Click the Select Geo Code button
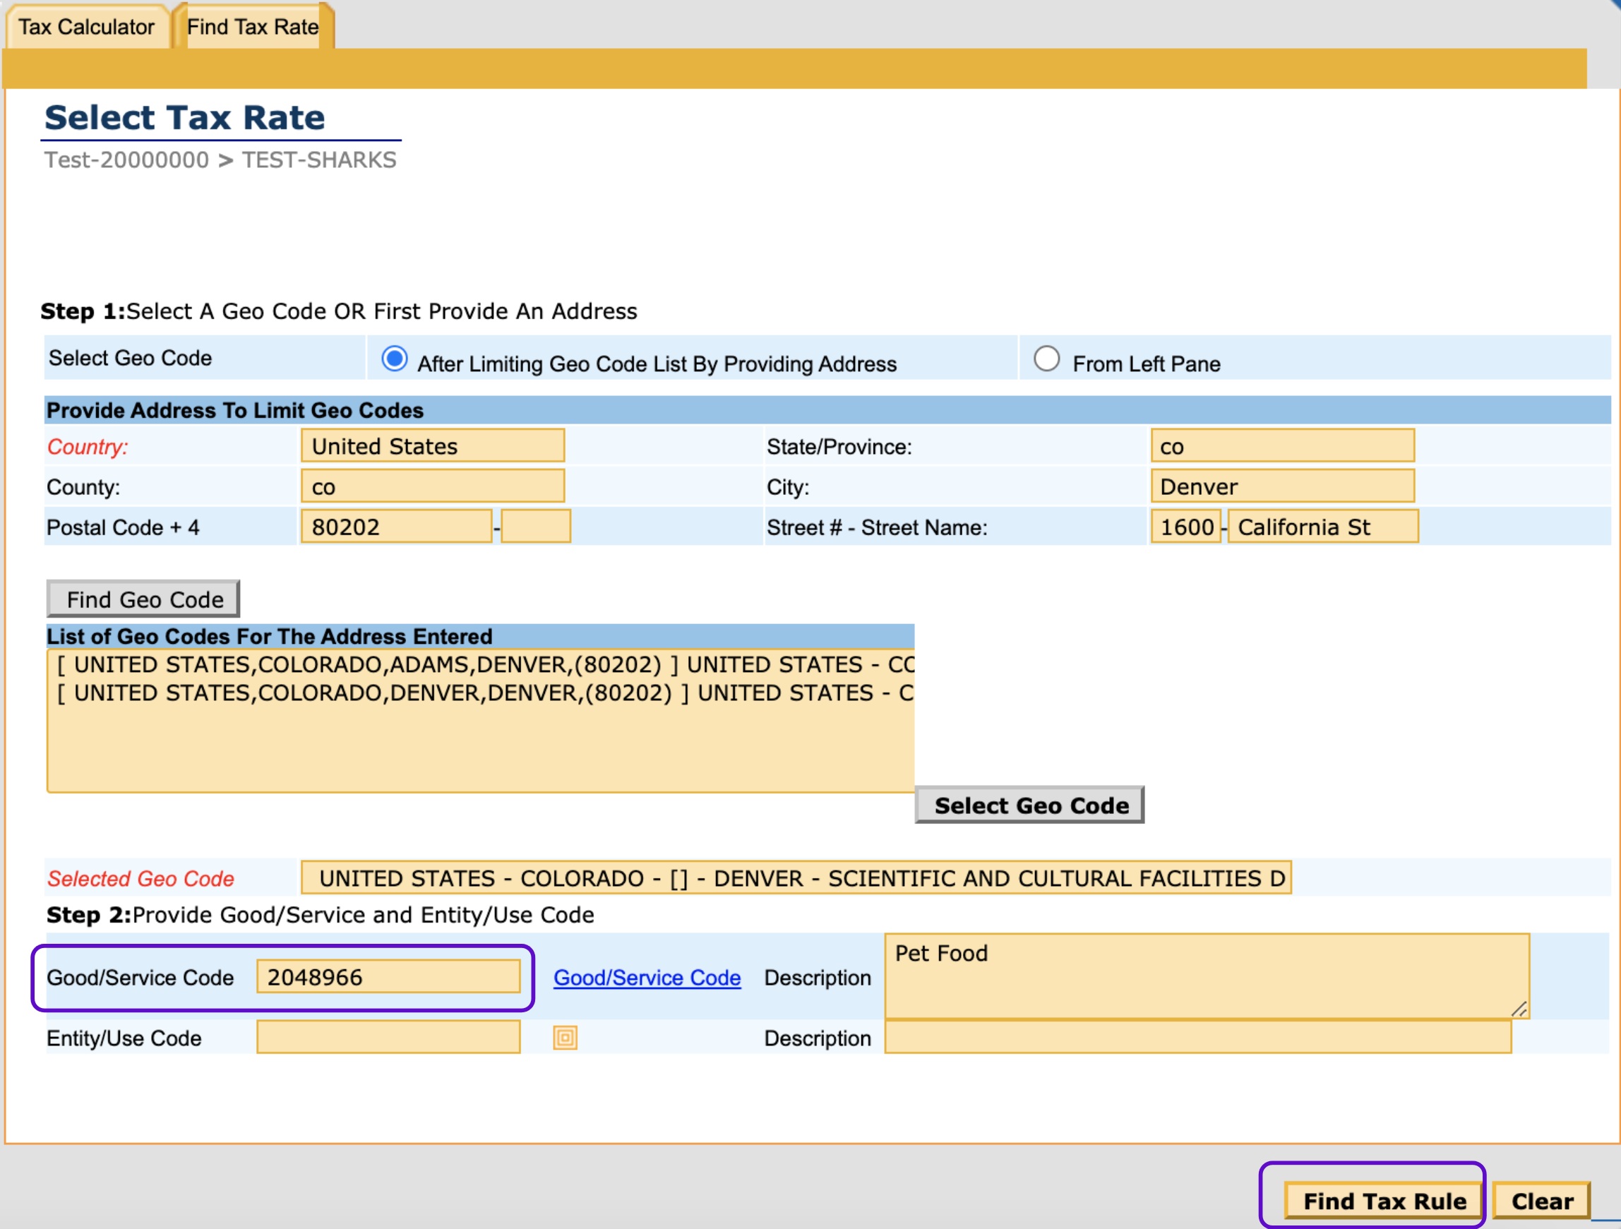 pyautogui.click(x=1029, y=805)
